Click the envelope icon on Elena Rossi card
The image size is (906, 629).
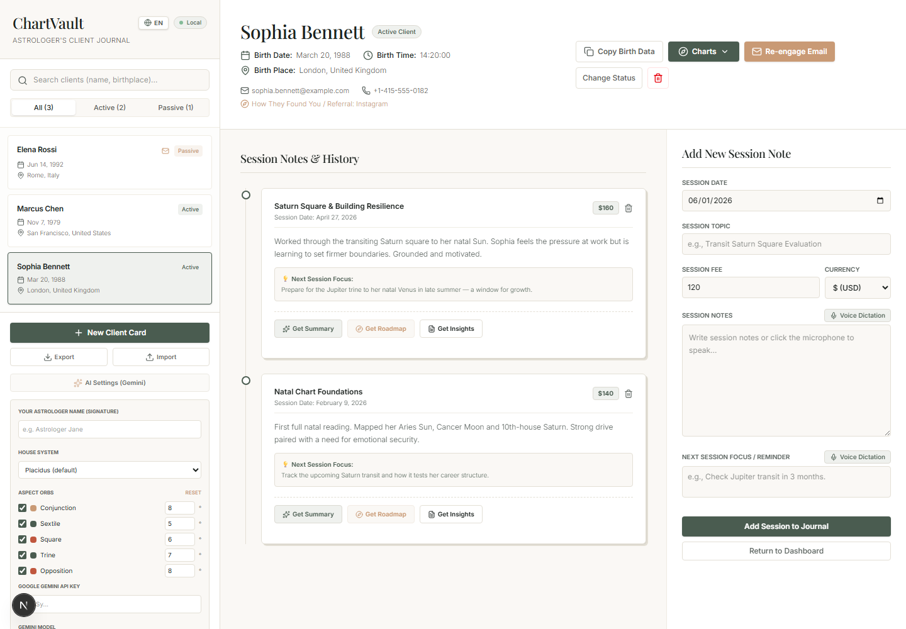[165, 151]
